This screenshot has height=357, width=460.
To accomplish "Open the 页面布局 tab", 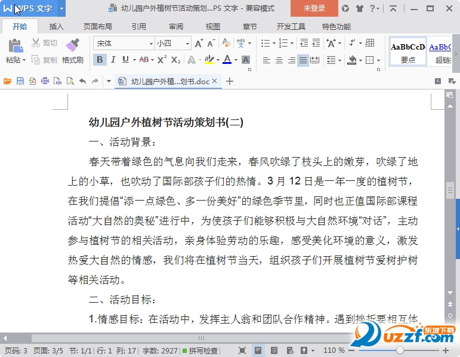I will 98,27.
